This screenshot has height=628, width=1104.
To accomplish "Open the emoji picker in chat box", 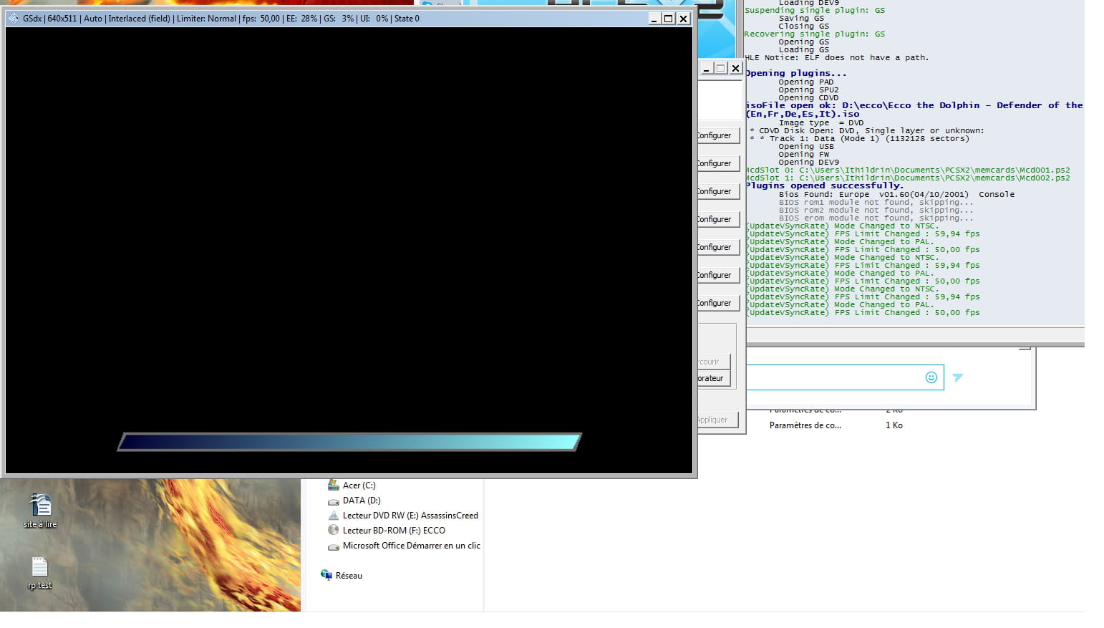I will tap(931, 377).
